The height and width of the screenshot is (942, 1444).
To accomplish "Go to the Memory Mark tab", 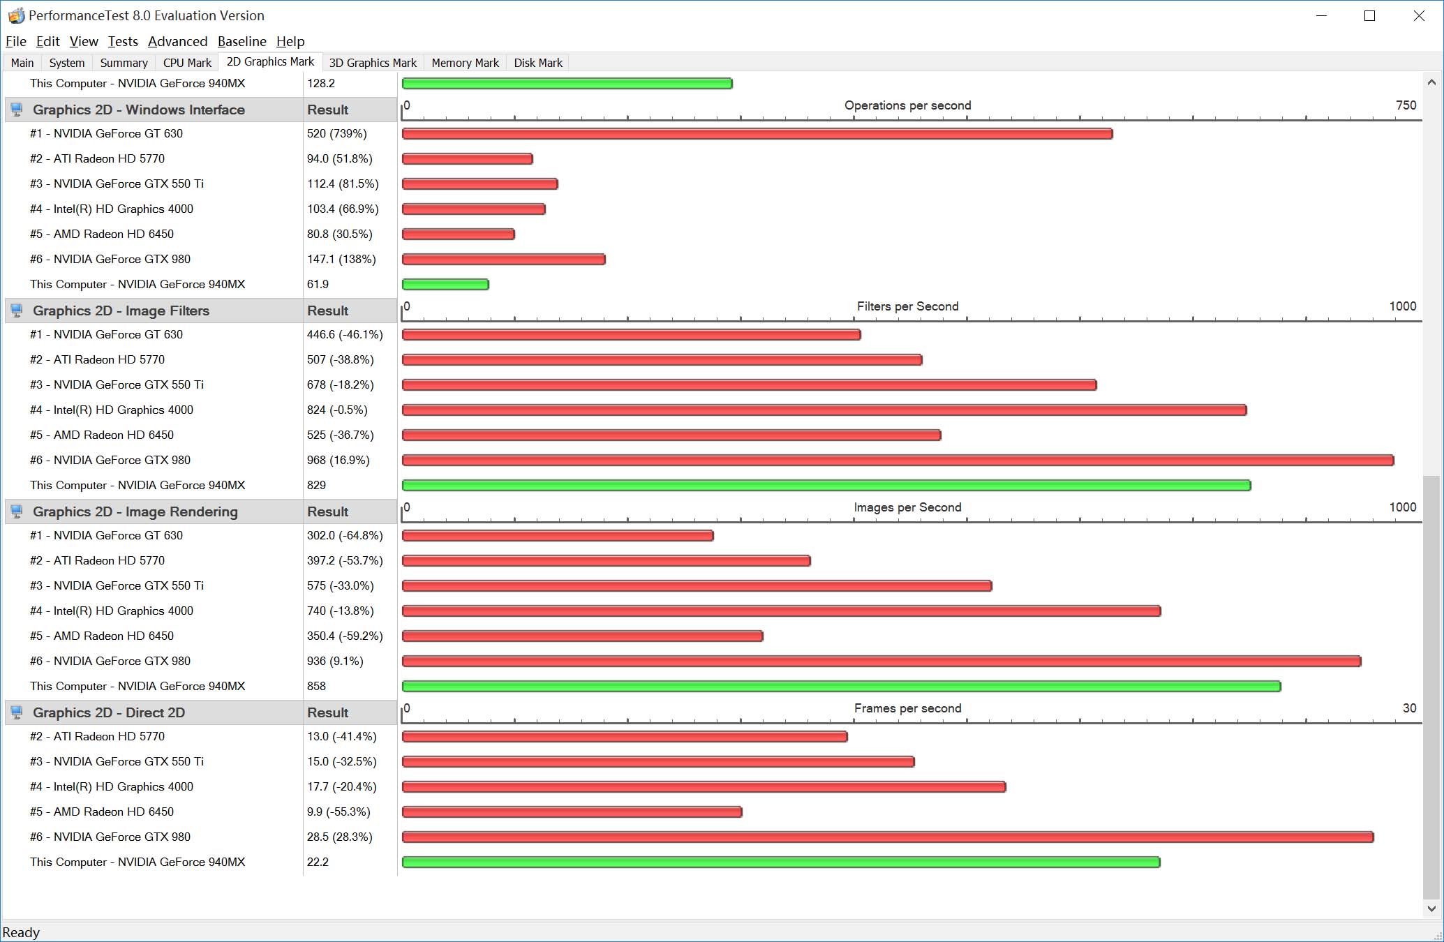I will click(x=465, y=63).
